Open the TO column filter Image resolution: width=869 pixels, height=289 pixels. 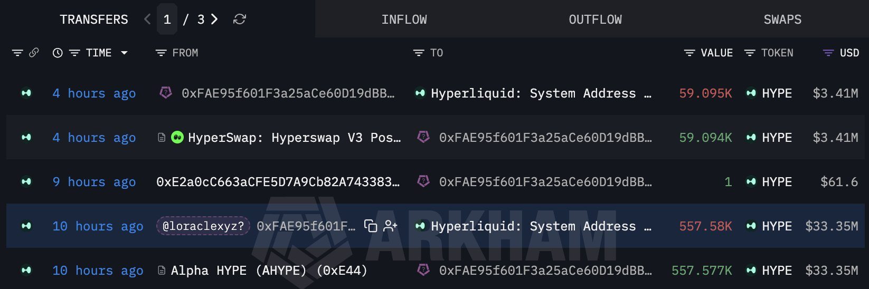point(419,53)
